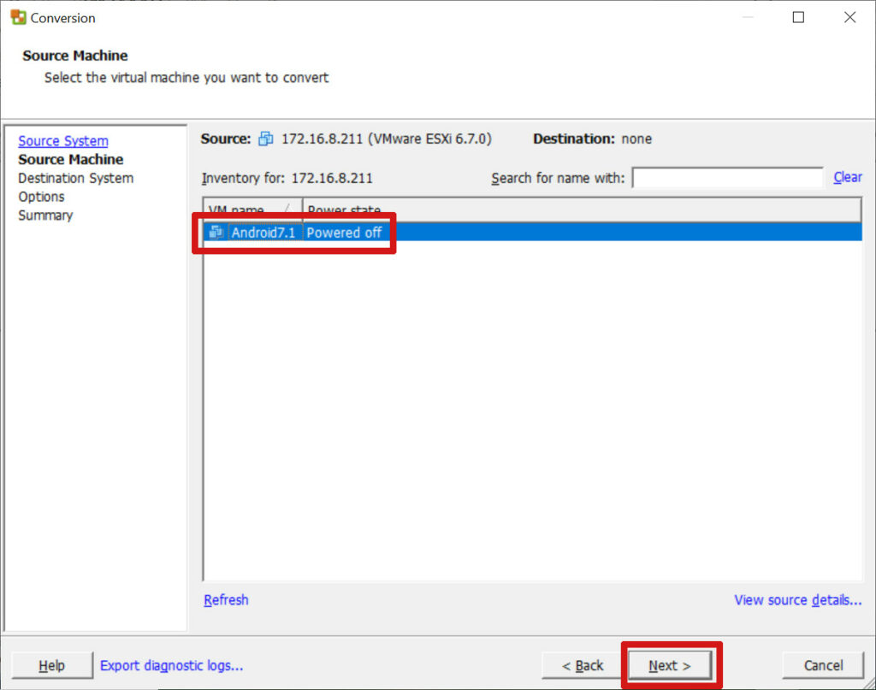
Task: Select Source Machine in the wizard steps
Action: click(x=70, y=160)
